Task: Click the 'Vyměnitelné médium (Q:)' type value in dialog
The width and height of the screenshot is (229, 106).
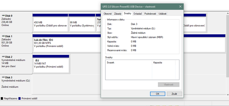Action: click(143, 28)
